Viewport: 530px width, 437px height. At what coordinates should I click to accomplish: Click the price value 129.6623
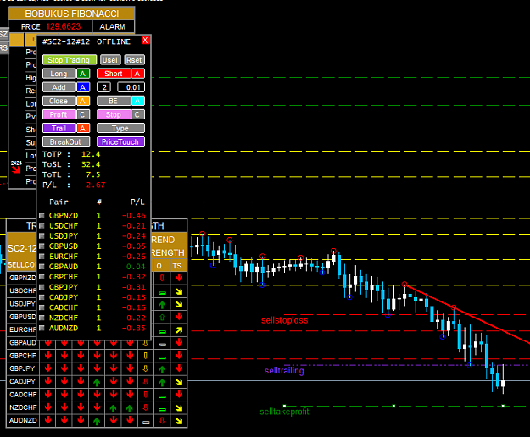tap(64, 26)
